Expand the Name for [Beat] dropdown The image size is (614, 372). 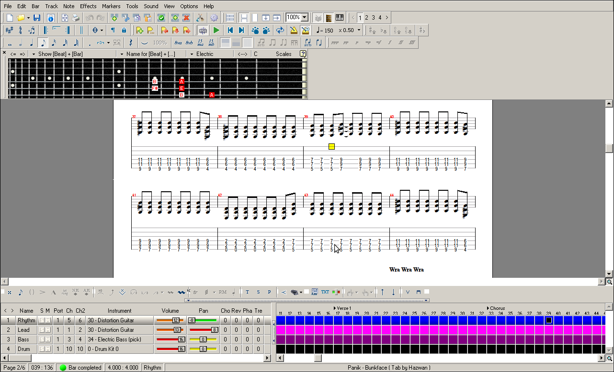[x=122, y=54]
